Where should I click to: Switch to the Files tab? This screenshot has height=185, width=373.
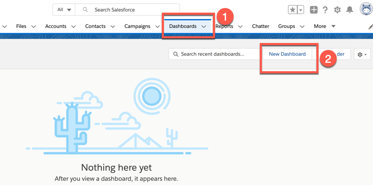[21, 26]
